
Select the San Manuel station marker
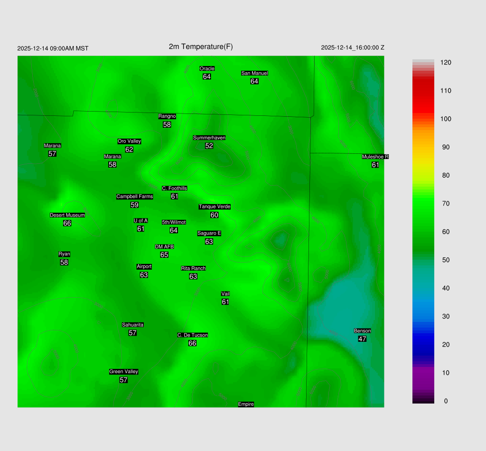click(x=254, y=74)
